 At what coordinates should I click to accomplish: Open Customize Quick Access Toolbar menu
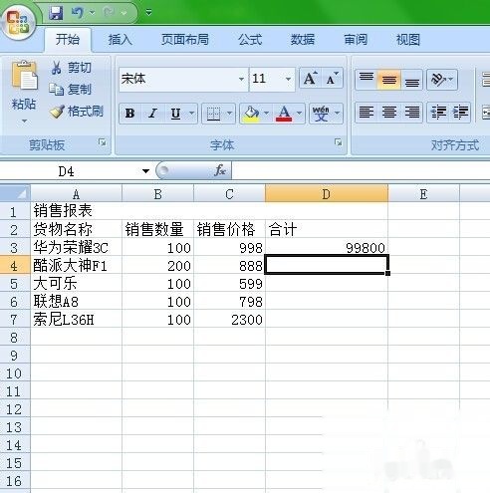tap(148, 13)
